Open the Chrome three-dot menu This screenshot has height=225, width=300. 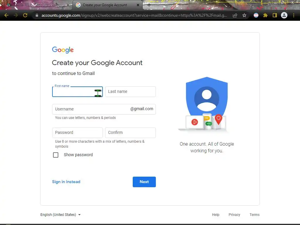294,15
